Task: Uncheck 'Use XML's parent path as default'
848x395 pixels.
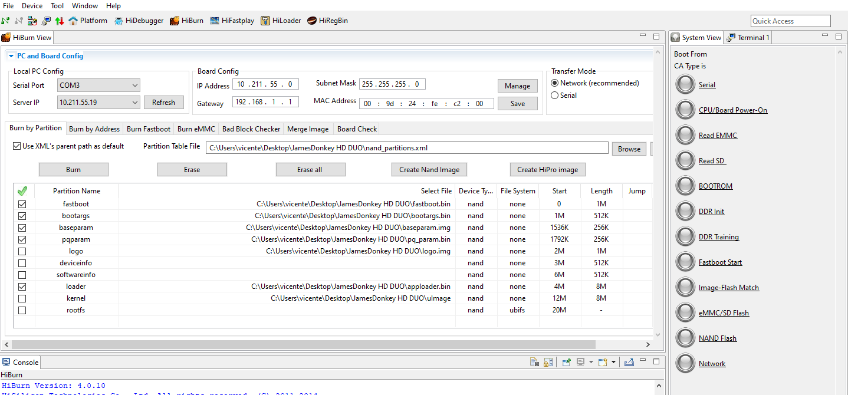Action: click(17, 146)
